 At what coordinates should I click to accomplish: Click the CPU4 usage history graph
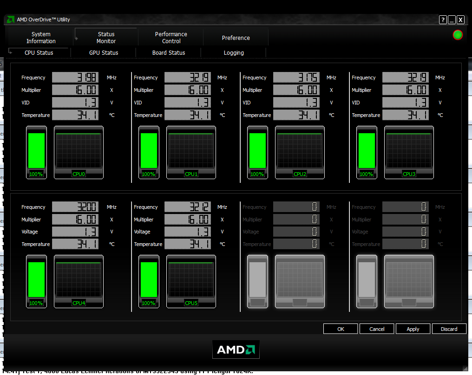(79, 281)
